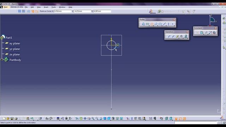Expand the PartBody tree node
Screen dimensions: 226x127
(2, 60)
